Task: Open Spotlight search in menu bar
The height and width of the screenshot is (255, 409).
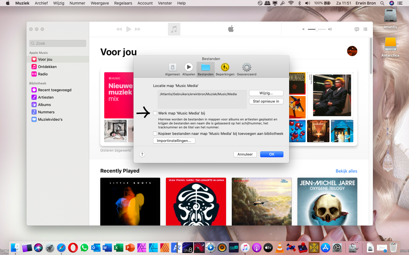Action: (382, 3)
